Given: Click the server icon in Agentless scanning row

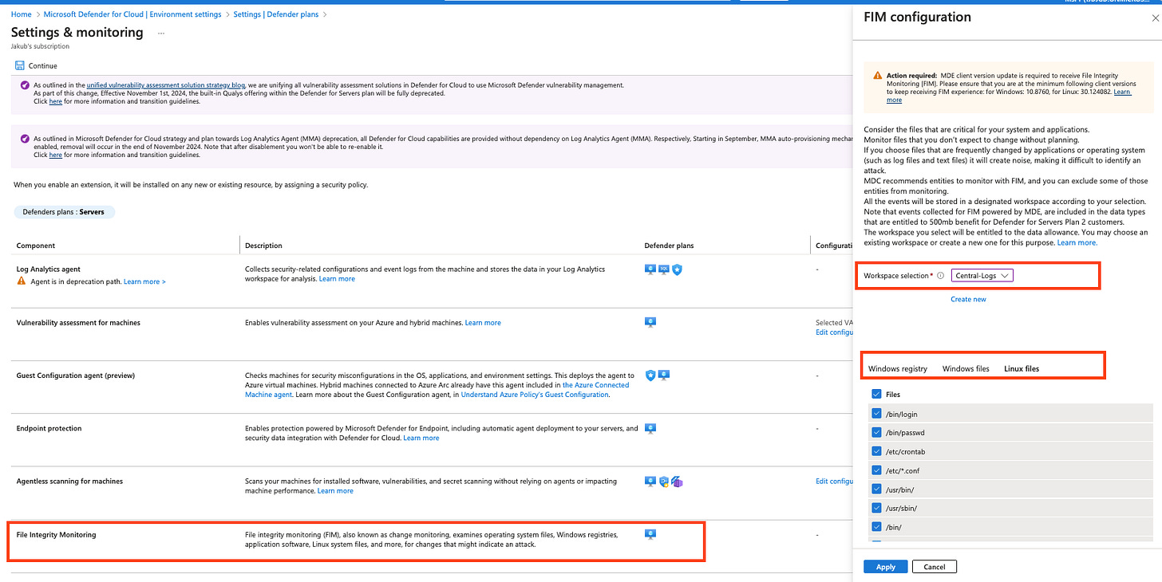Looking at the screenshot, I should [650, 481].
